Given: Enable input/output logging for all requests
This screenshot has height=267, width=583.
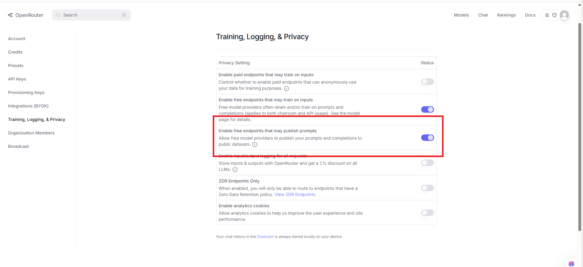Looking at the screenshot, I should coord(427,163).
